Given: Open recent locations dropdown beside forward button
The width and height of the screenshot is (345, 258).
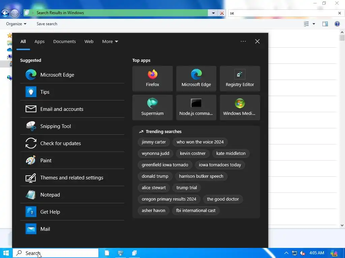Looking at the screenshot, I should [21, 13].
